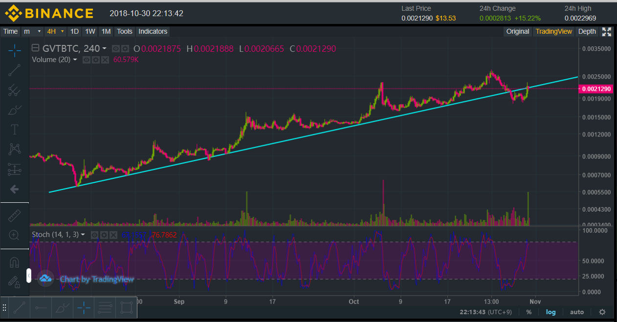Open the Indicators menu
617x322 pixels.
(153, 31)
